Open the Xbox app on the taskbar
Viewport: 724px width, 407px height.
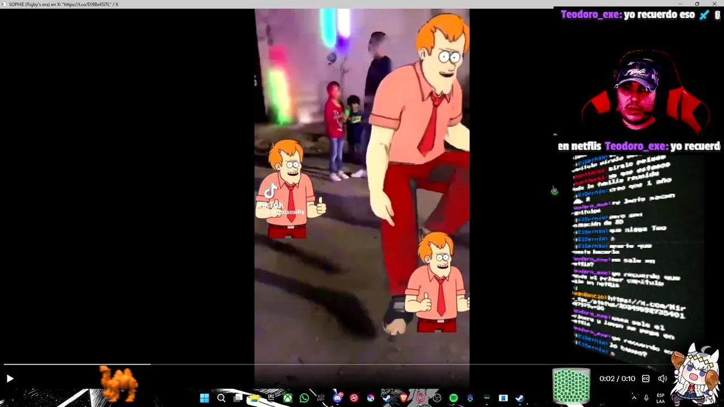[x=288, y=398]
